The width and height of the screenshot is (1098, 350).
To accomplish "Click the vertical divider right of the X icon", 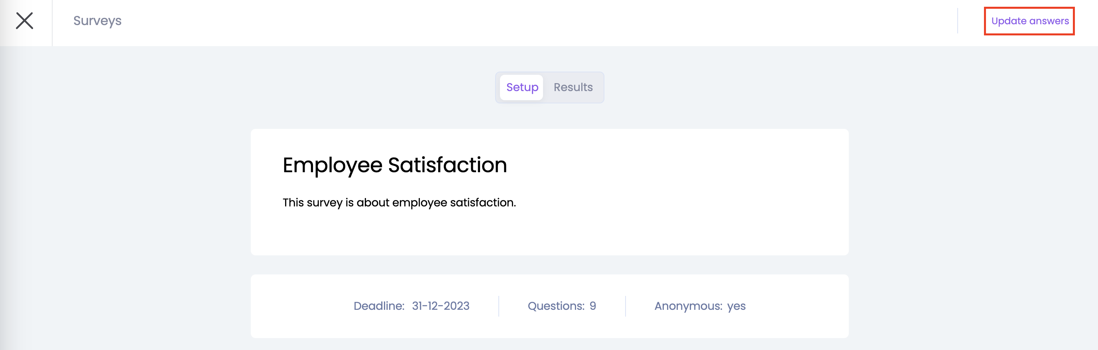I will (x=52, y=23).
